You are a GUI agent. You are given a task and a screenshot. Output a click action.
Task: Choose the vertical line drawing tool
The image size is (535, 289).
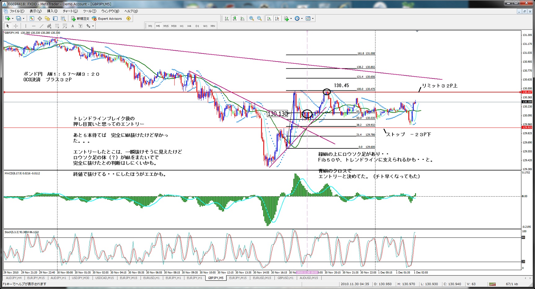click(26, 26)
